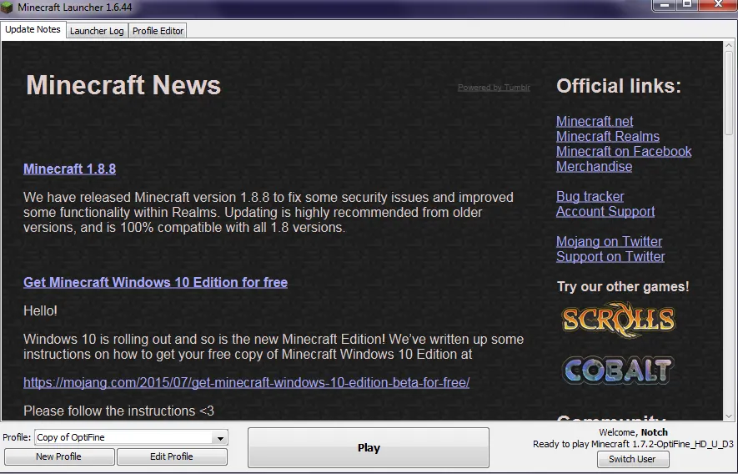
Task: Click the news scrollbar up arrow
Action: pos(729,46)
